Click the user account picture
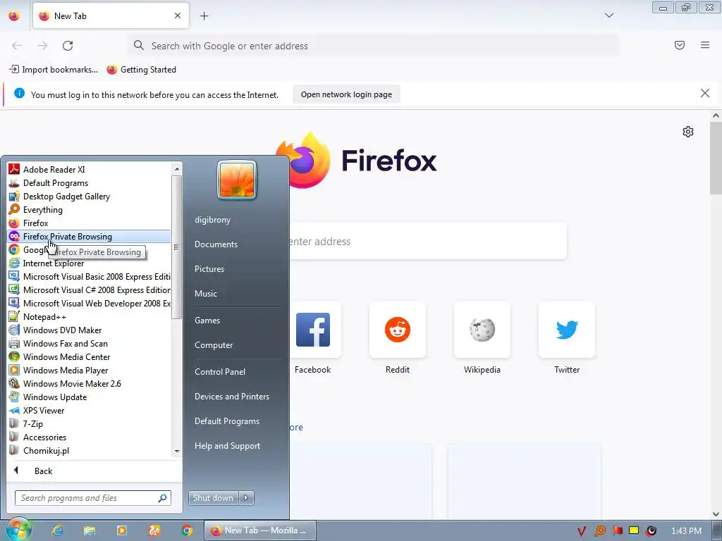This screenshot has width=722, height=541. [x=237, y=180]
